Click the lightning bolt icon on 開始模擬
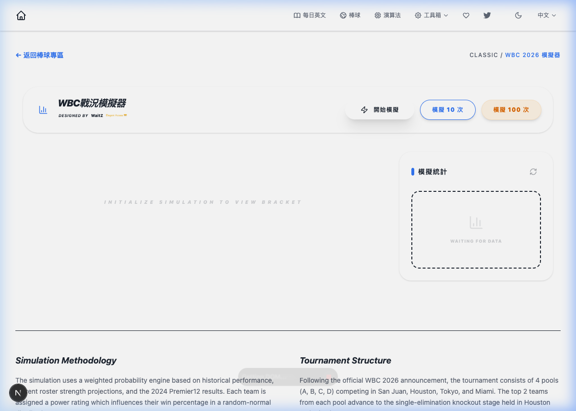Screen dimensions: 576x411 tap(364, 110)
